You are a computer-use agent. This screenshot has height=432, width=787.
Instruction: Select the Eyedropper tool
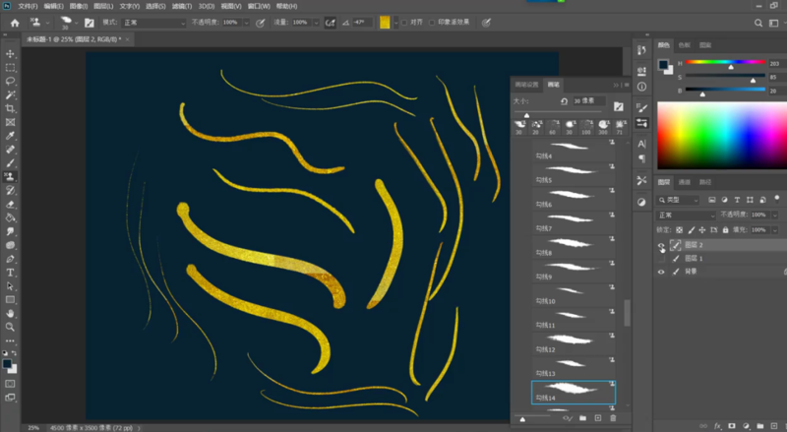pyautogui.click(x=10, y=136)
